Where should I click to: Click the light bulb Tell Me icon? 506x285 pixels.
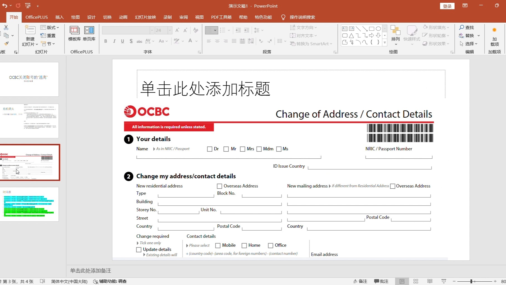tap(283, 17)
